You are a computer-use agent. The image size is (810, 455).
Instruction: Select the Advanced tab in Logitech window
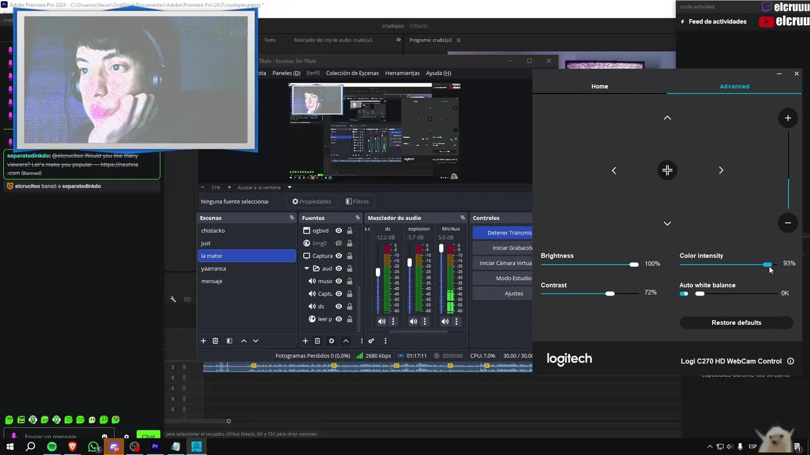(734, 86)
